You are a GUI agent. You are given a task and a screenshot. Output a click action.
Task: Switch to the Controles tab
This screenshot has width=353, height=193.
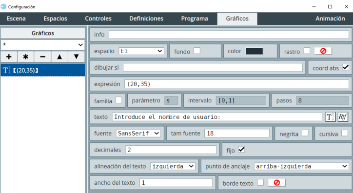point(98,19)
